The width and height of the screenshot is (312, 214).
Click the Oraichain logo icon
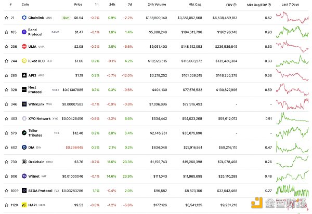[x=24, y=162]
